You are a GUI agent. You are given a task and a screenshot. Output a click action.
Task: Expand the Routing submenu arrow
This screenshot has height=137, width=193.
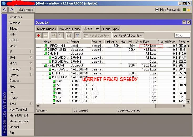(31, 69)
